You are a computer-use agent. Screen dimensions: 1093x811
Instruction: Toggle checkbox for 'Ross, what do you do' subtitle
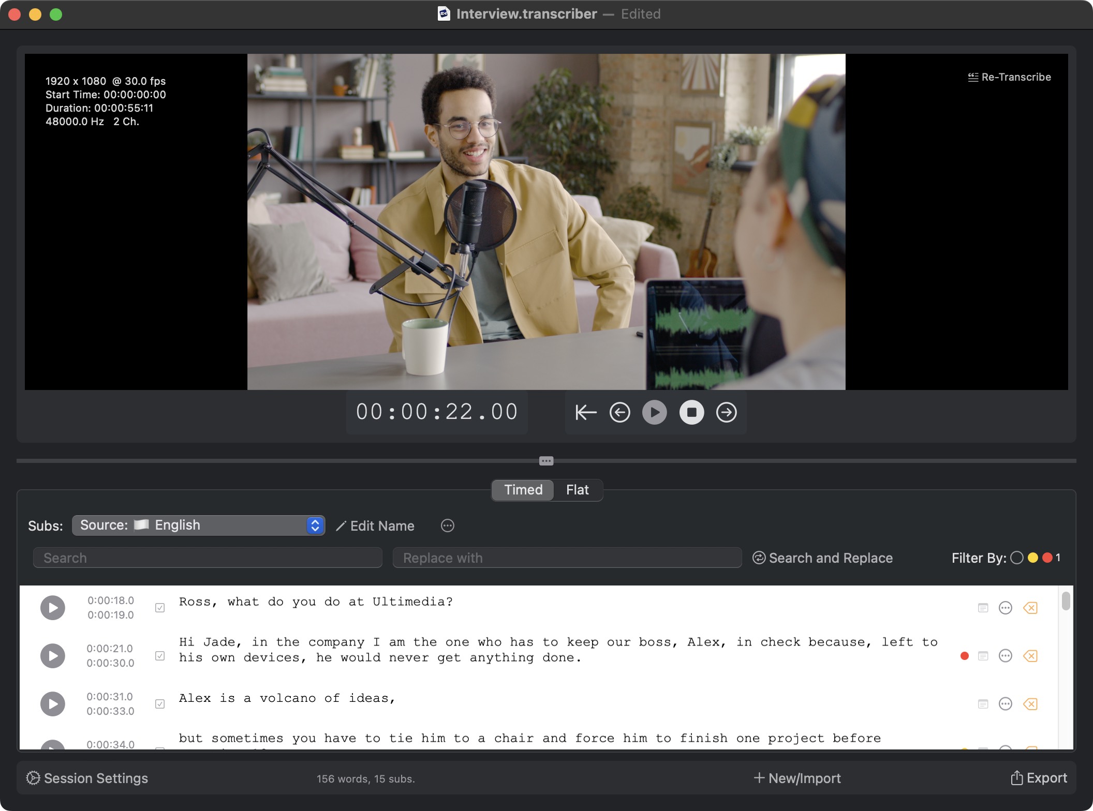click(x=160, y=608)
